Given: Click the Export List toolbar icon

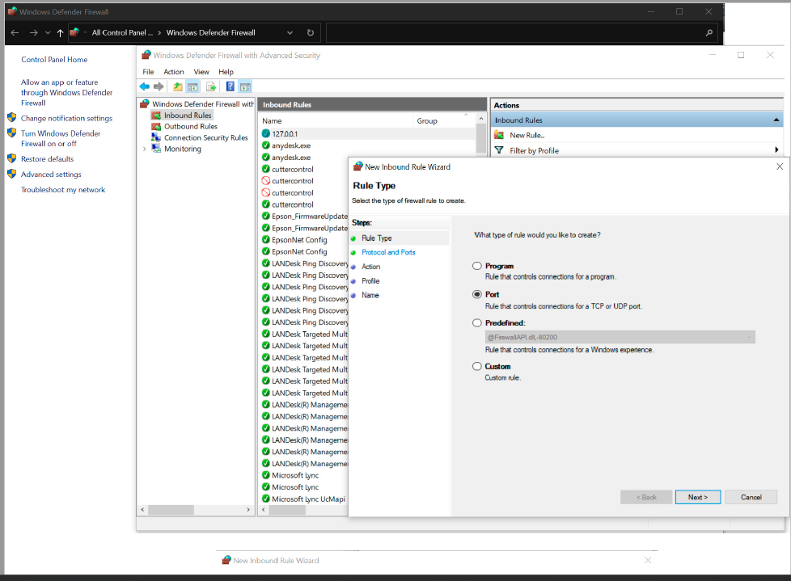Looking at the screenshot, I should [211, 86].
